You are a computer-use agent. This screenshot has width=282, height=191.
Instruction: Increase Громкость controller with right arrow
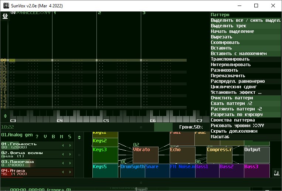click(x=70, y=146)
